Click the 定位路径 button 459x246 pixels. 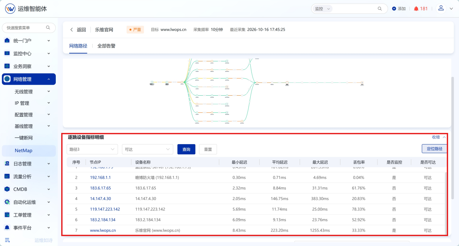point(435,149)
